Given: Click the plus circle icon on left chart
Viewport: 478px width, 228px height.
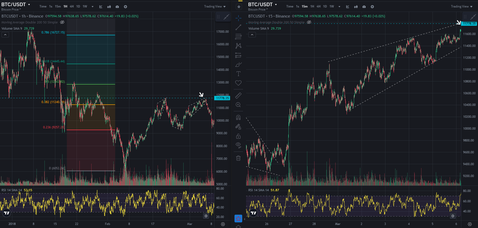Looking at the screenshot, I should pyautogui.click(x=126, y=6).
